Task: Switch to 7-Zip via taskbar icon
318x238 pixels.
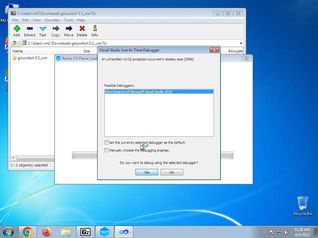Action: (x=85, y=232)
